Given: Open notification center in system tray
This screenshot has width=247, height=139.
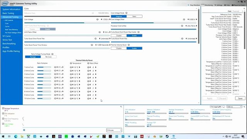Looking at the screenshot, I should pos(243,136).
